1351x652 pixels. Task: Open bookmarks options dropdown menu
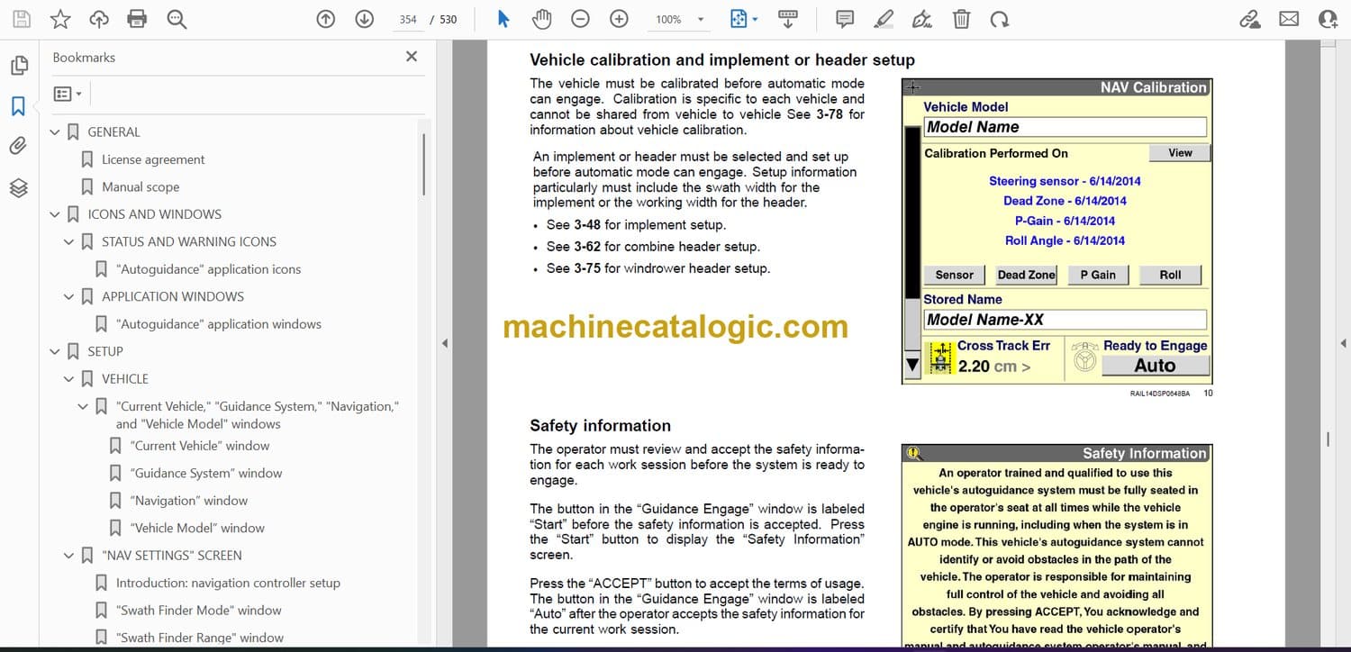[68, 94]
